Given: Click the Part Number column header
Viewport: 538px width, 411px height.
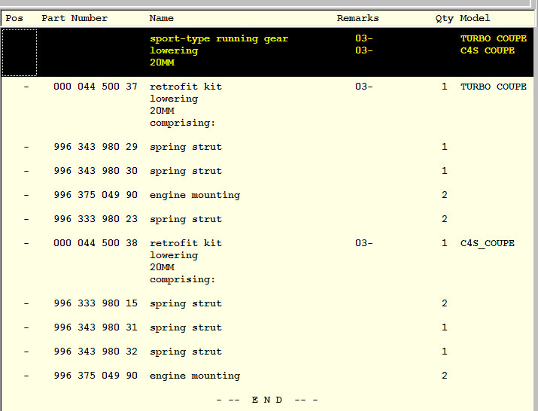Looking at the screenshot, I should click(74, 18).
